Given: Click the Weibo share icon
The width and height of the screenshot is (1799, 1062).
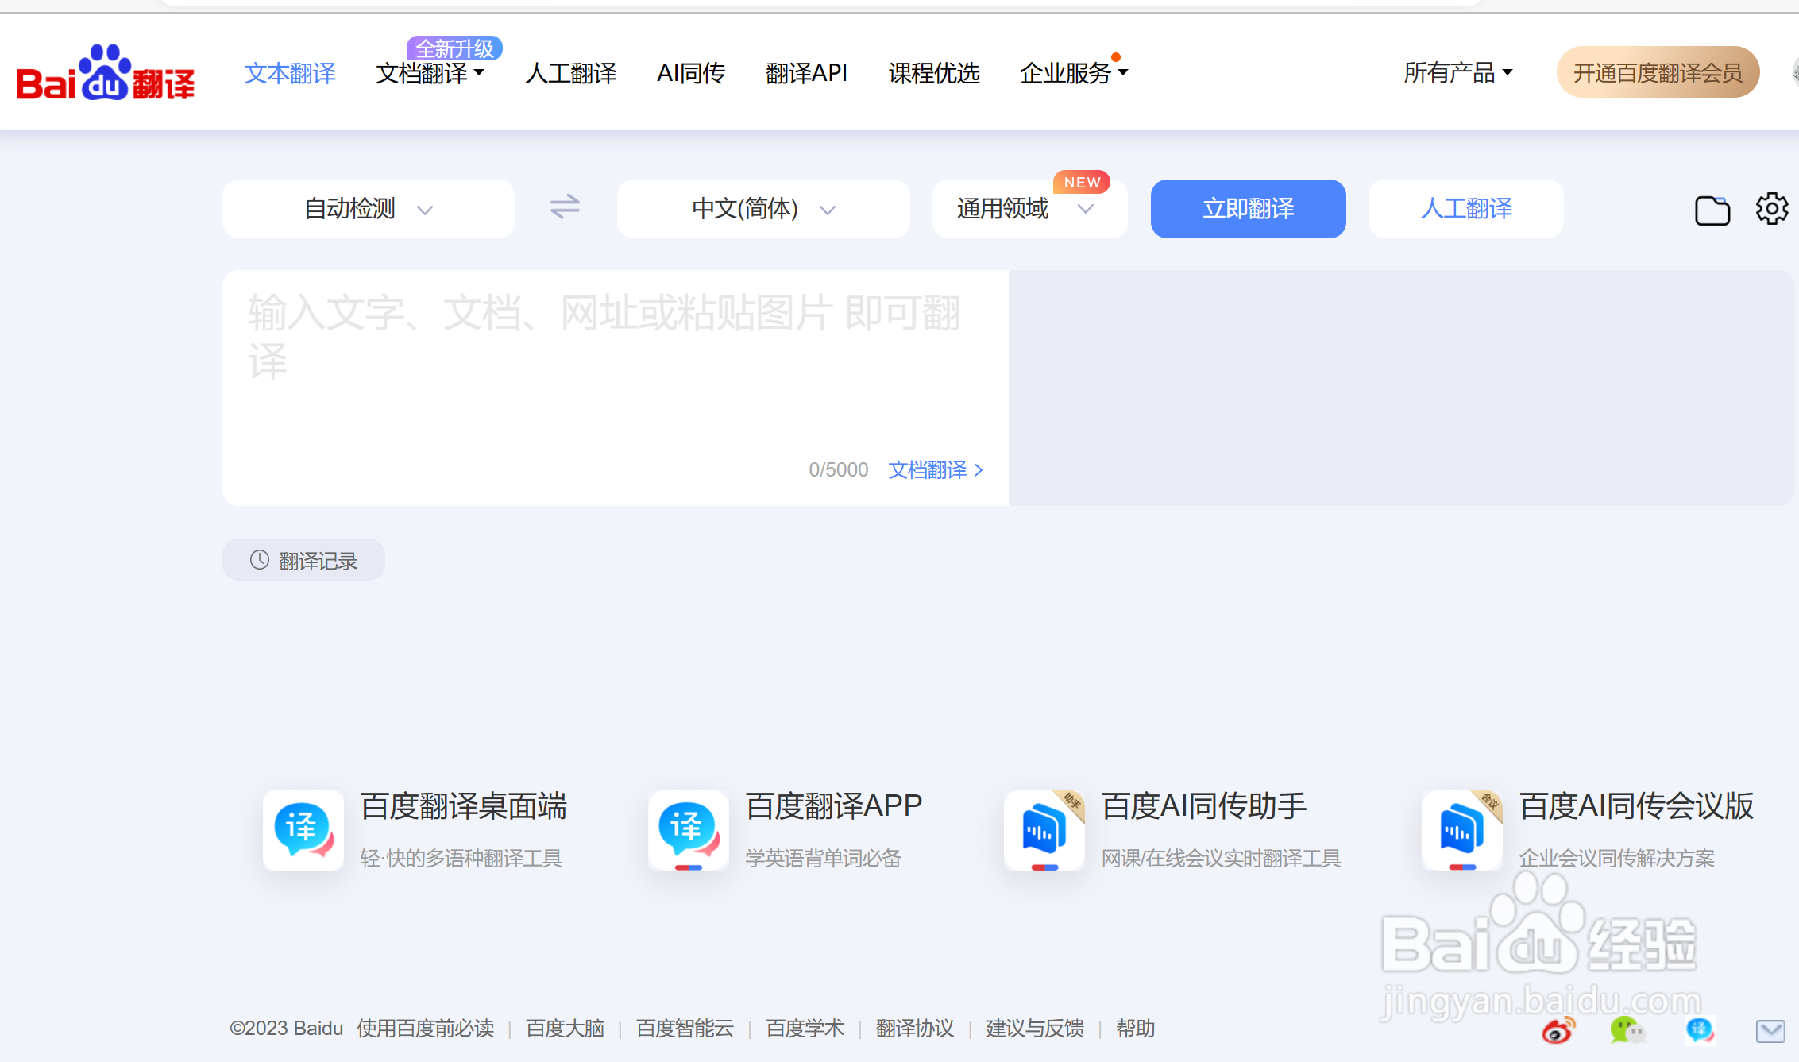Looking at the screenshot, I should (1558, 1031).
